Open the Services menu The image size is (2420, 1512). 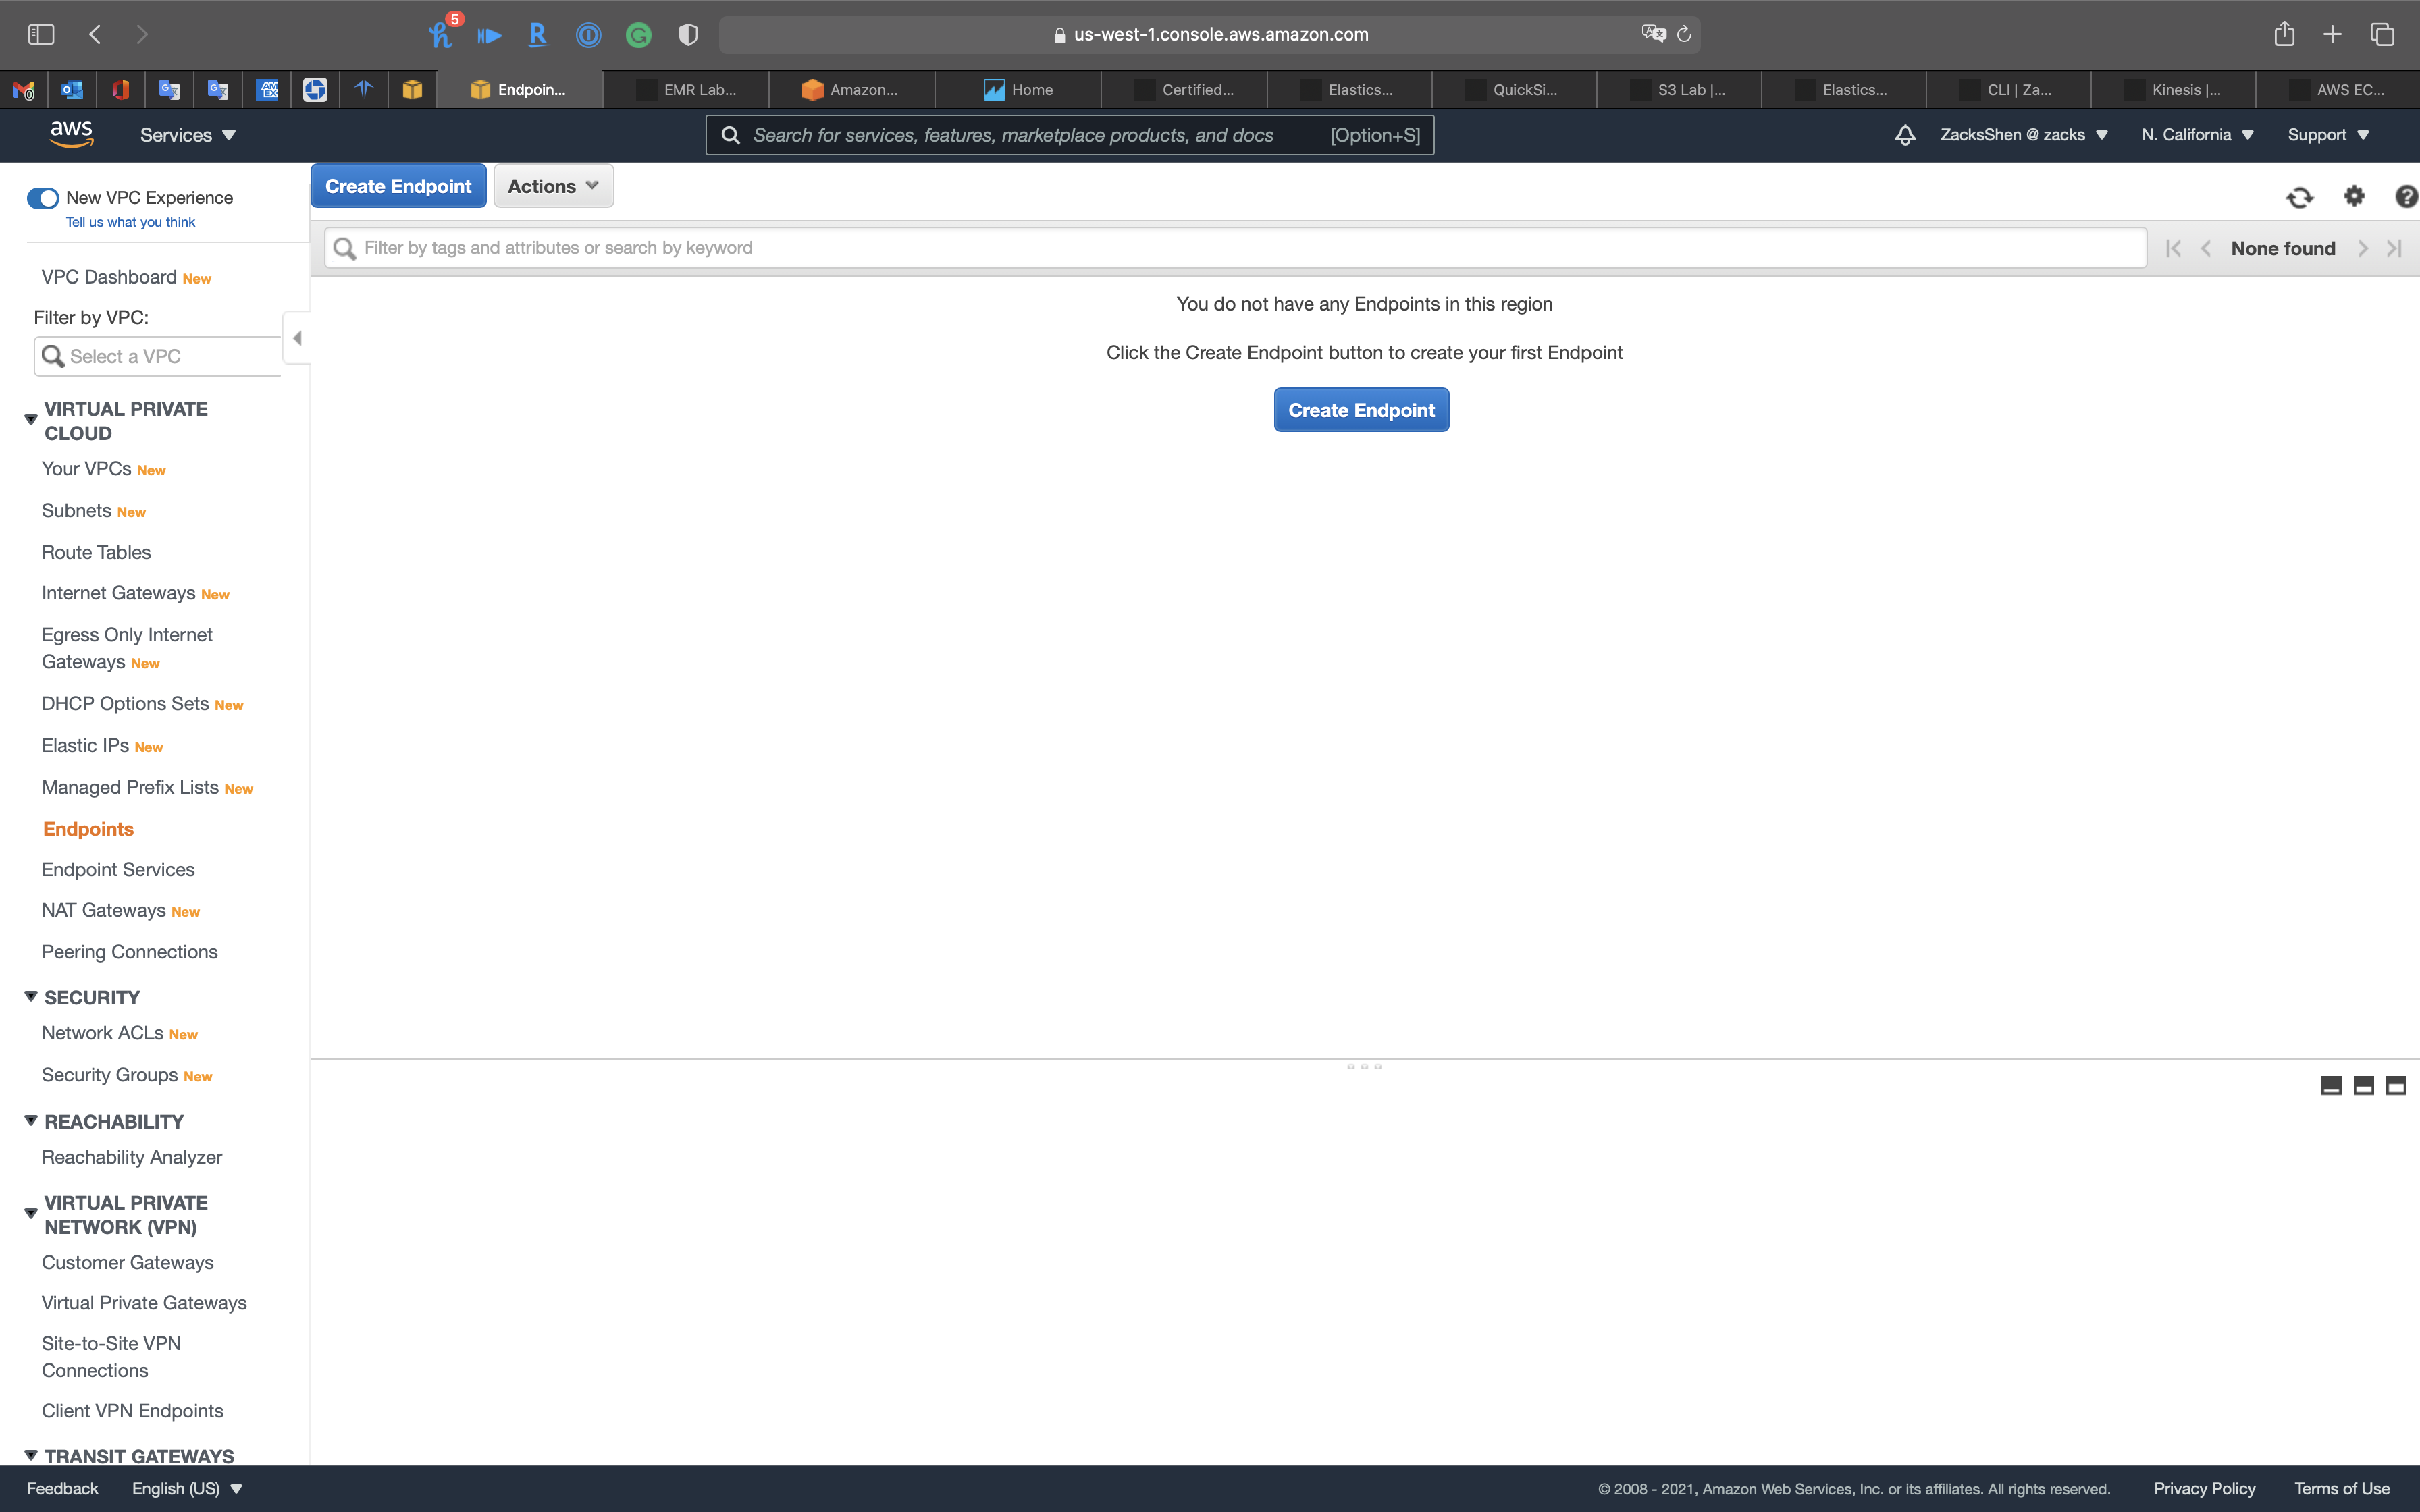pyautogui.click(x=187, y=135)
